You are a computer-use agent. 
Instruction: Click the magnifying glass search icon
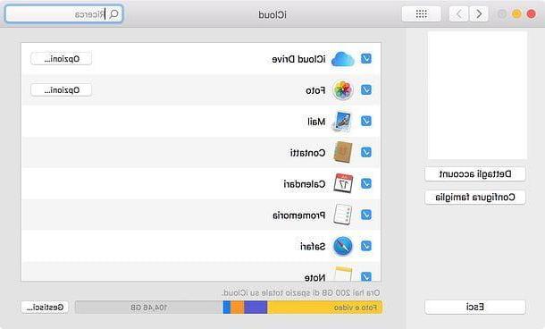pyautogui.click(x=113, y=14)
